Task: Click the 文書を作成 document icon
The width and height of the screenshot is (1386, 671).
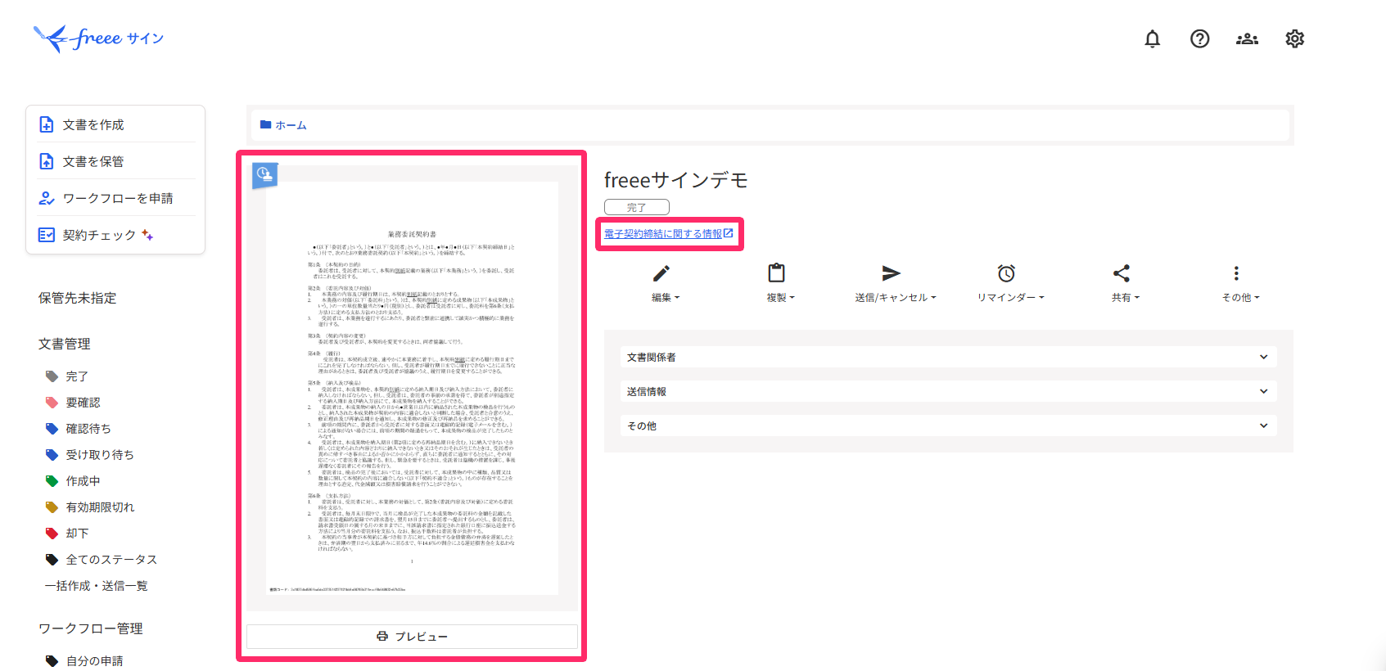Action: click(47, 124)
